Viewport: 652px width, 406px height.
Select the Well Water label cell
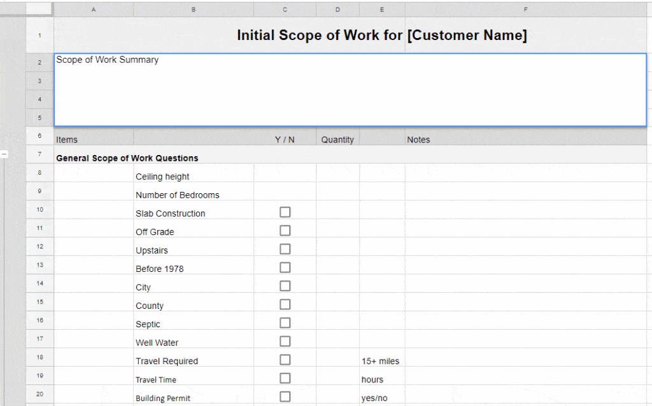click(x=194, y=339)
